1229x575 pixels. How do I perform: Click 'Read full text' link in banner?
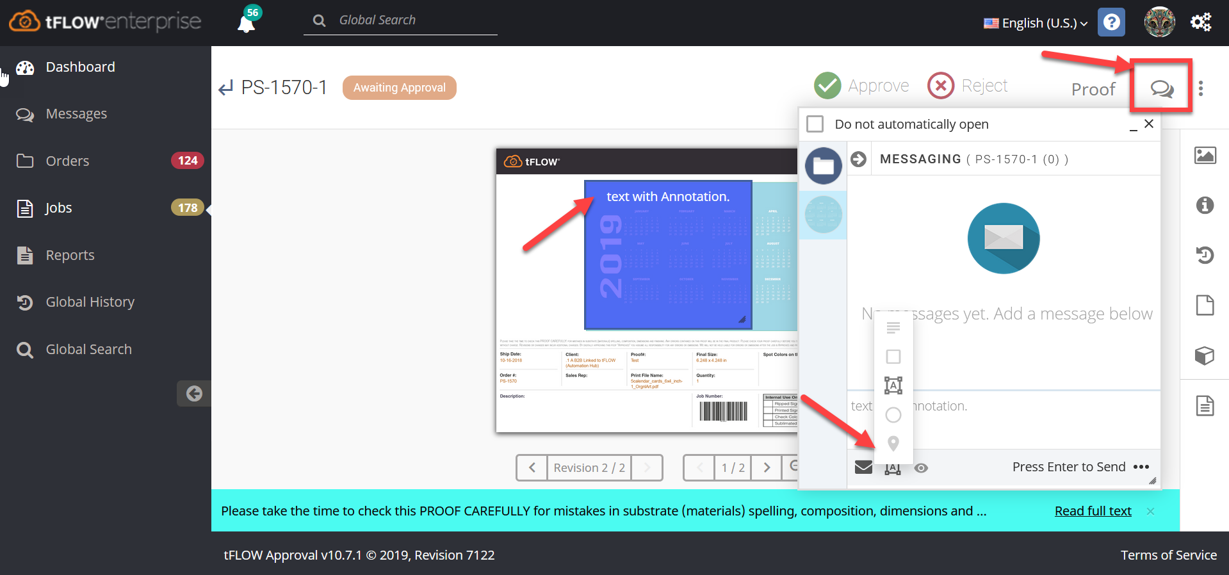tap(1093, 511)
